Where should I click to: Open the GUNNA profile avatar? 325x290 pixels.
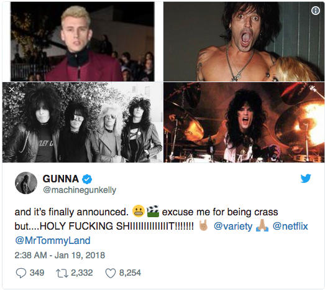[26, 183]
